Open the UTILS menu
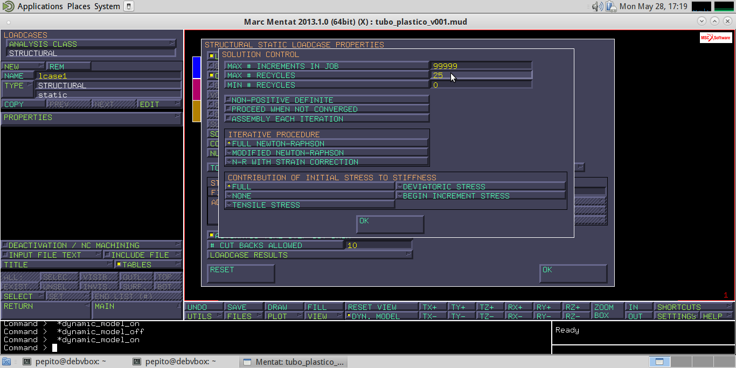 pos(204,316)
